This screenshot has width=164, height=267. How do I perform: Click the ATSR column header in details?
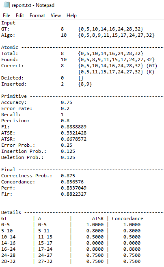coord(98,218)
